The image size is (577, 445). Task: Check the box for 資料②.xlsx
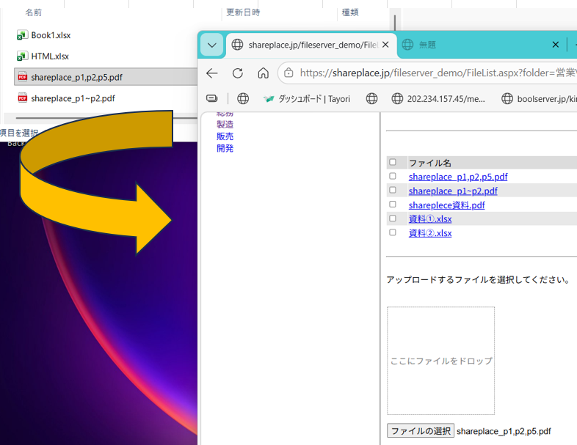tap(393, 232)
